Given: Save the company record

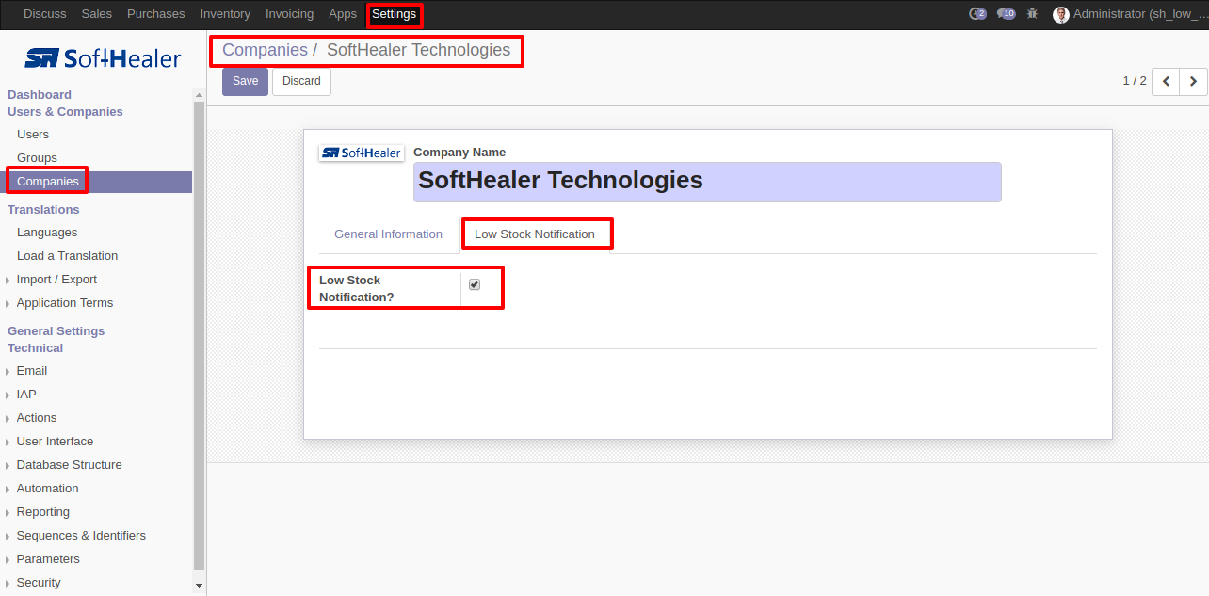Looking at the screenshot, I should (245, 81).
